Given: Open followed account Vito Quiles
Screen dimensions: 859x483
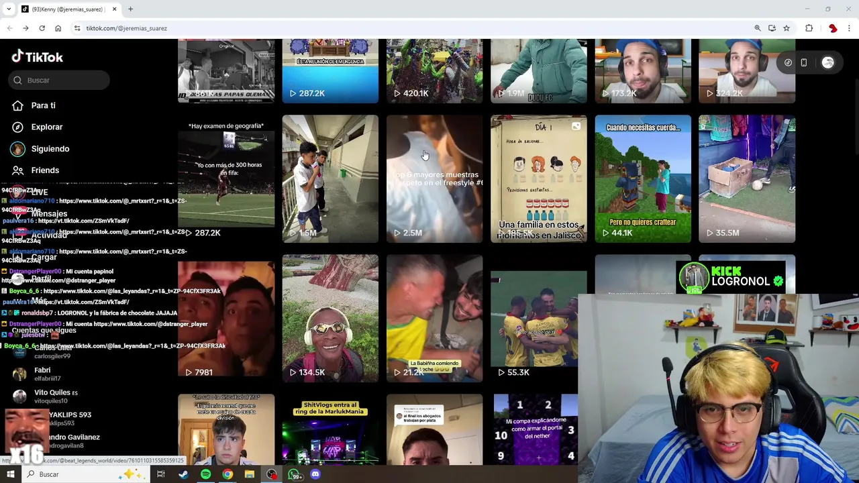Looking at the screenshot, I should coord(50,396).
